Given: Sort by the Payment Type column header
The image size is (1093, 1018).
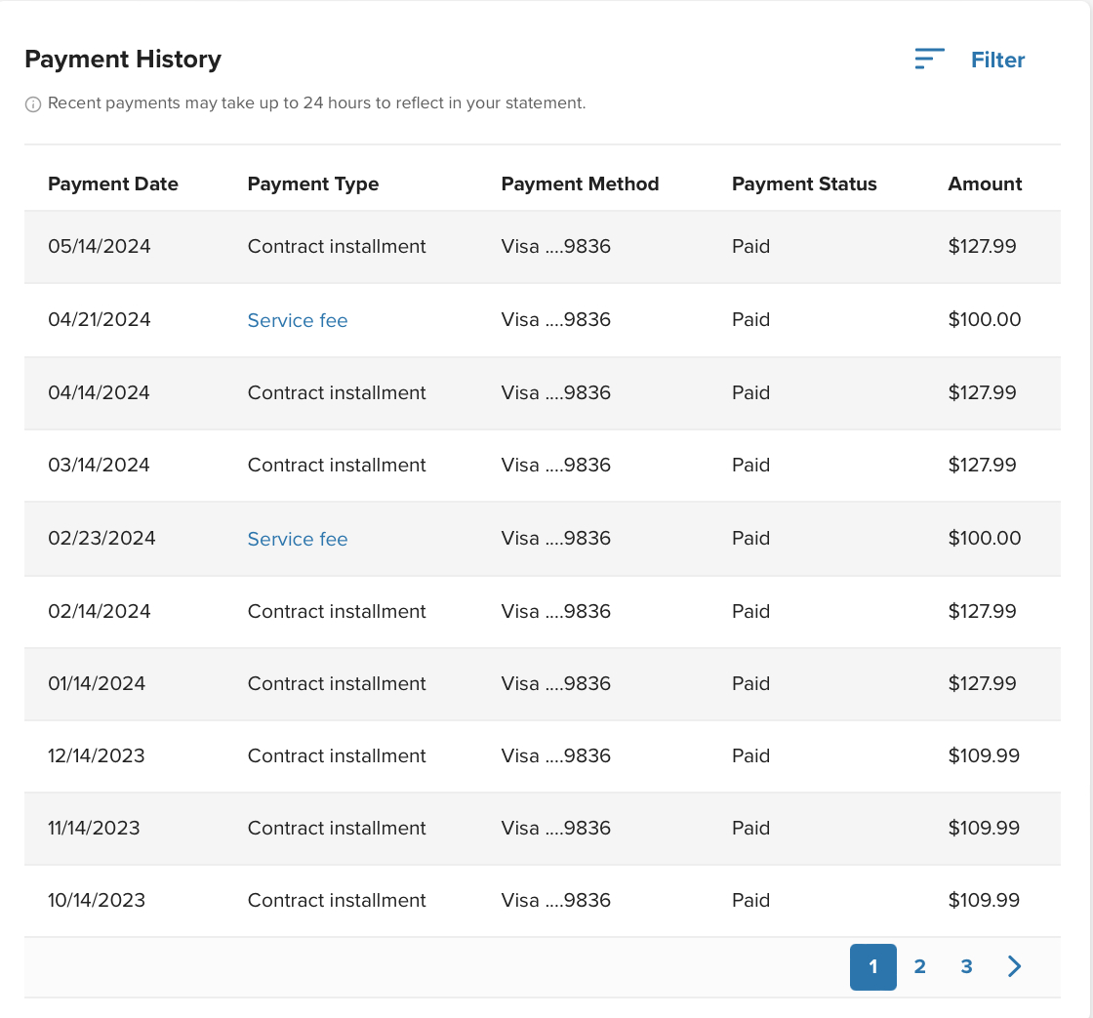Looking at the screenshot, I should tap(313, 183).
